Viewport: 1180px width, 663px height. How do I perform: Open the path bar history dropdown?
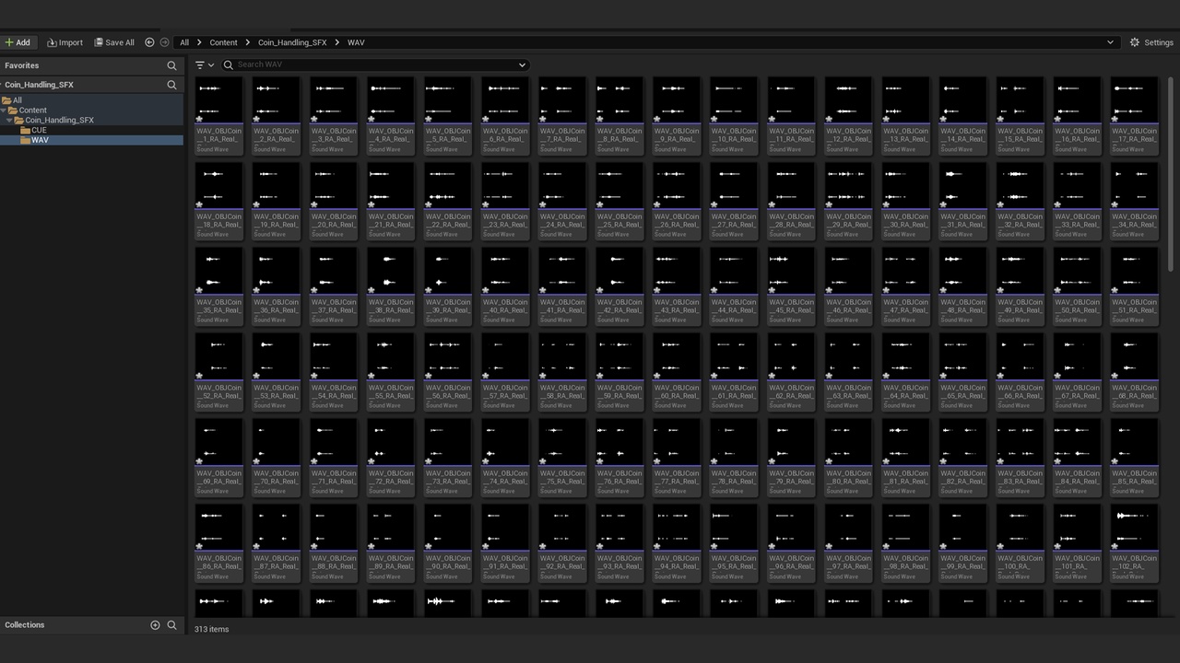pyautogui.click(x=1110, y=42)
